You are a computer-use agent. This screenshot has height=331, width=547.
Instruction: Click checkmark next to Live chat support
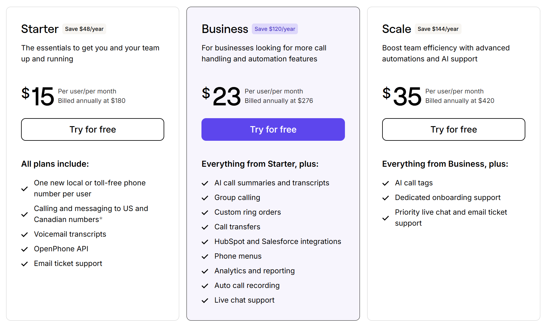(x=205, y=300)
